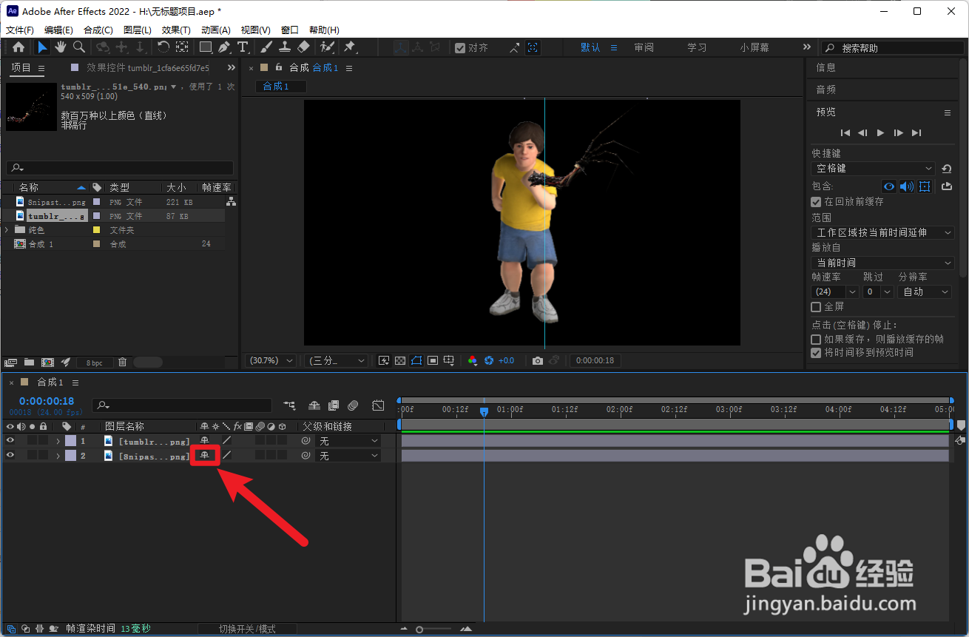This screenshot has width=969, height=637.
Task: Select the Roto Brush tool
Action: tap(328, 47)
